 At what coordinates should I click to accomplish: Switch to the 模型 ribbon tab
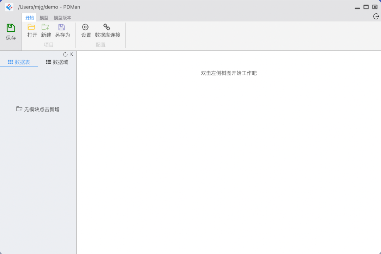tap(44, 18)
